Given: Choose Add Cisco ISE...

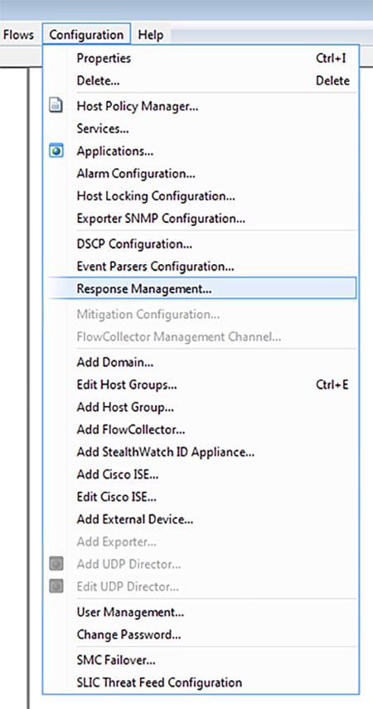Looking at the screenshot, I should click(201, 475).
